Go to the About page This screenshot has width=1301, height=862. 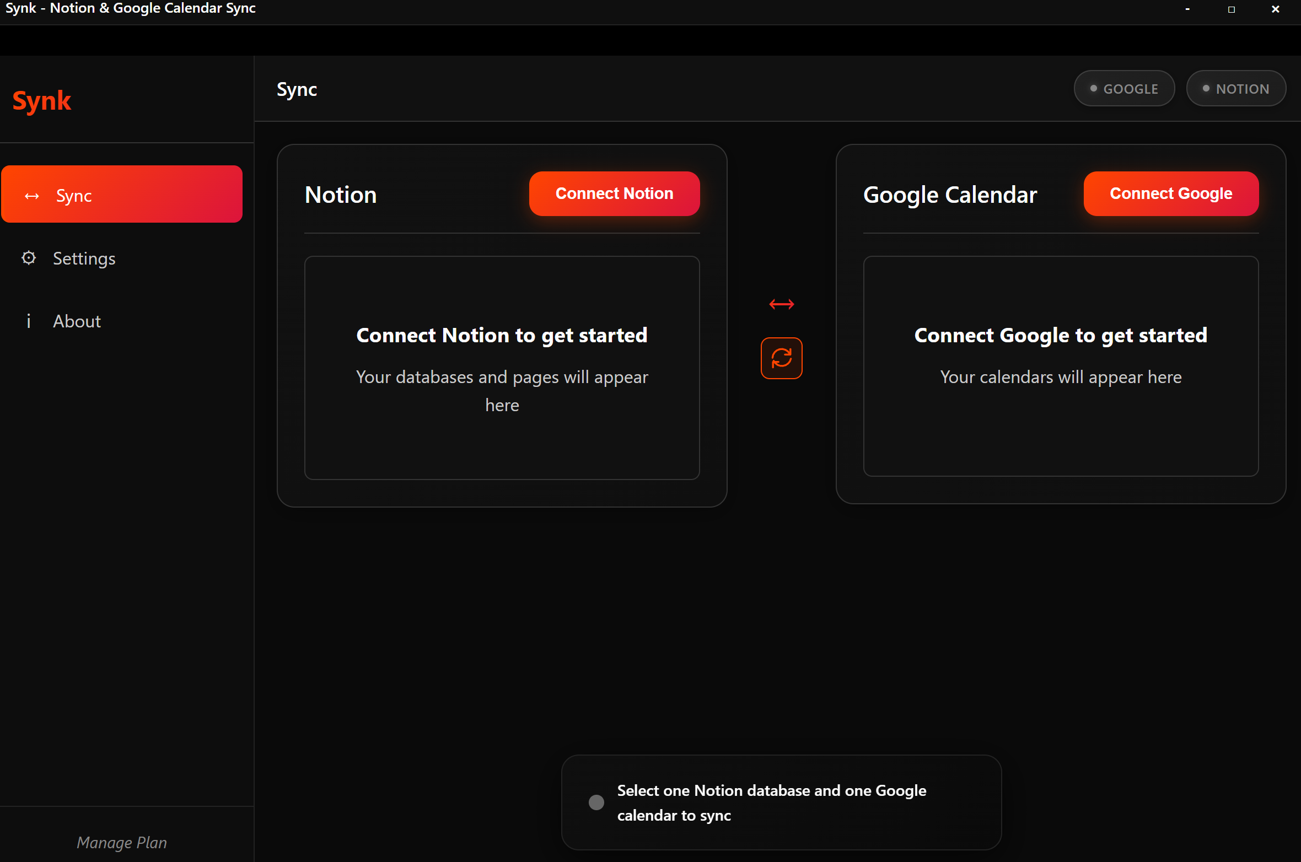77,321
